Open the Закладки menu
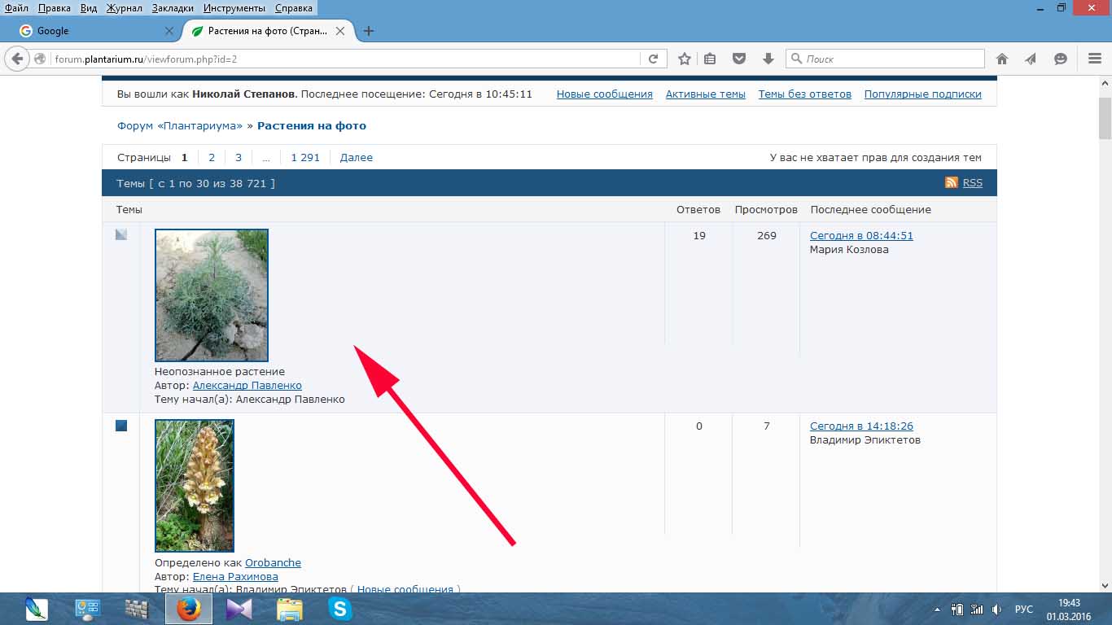Viewport: 1112px width, 625px height. click(x=172, y=8)
